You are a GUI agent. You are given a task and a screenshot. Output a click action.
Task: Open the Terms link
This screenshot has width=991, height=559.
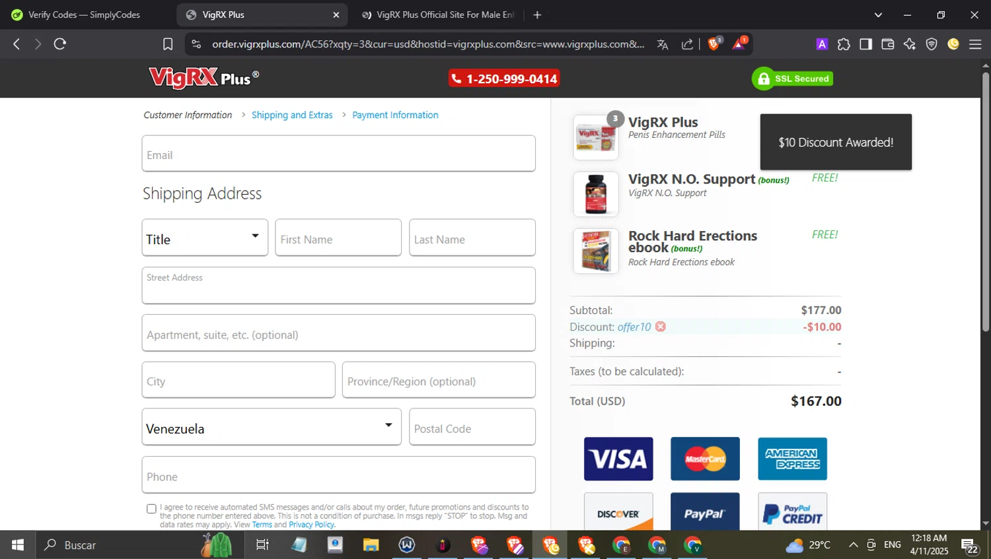tap(262, 525)
